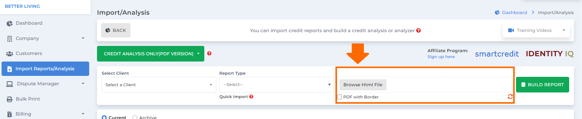Click the Back button
This screenshot has width=582, height=119.
[115, 30]
